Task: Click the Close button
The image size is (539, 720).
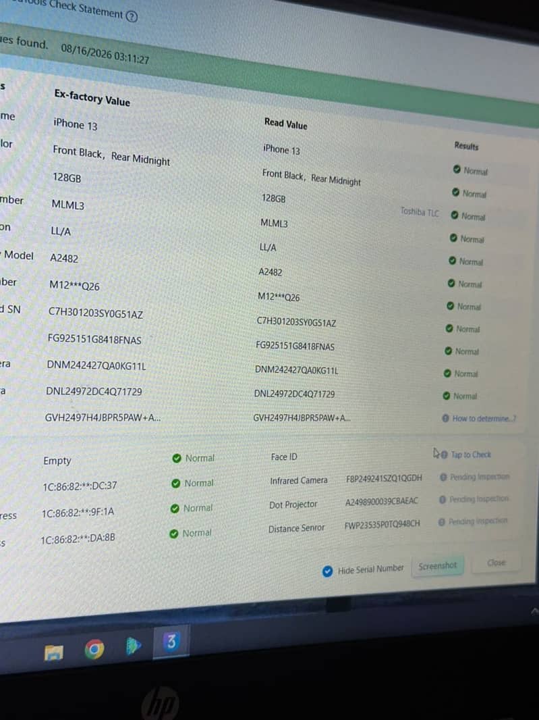Action: (497, 563)
